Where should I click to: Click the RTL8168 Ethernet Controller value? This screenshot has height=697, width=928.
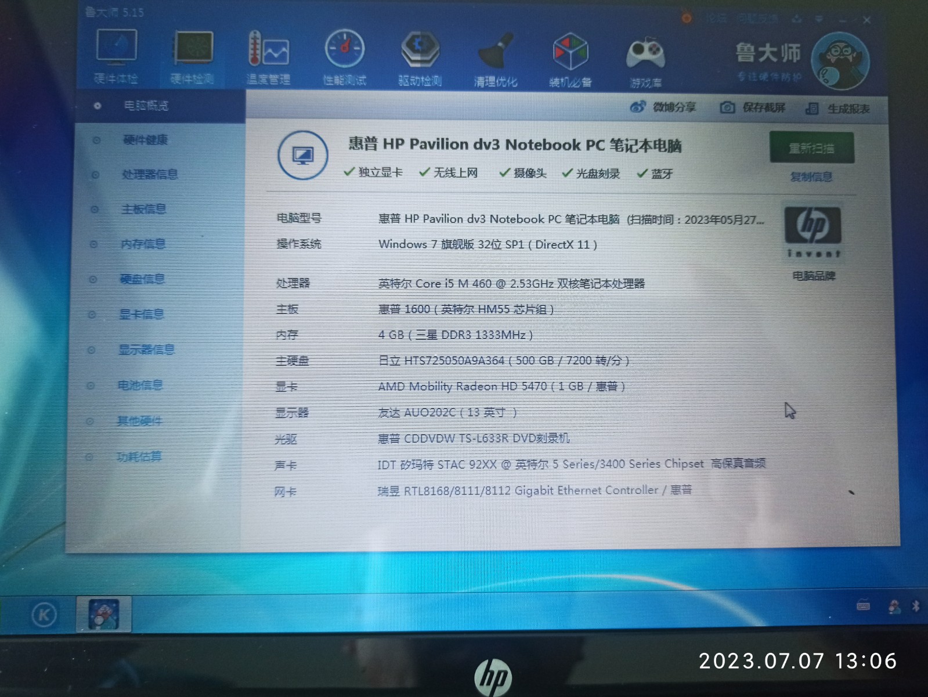(x=535, y=490)
